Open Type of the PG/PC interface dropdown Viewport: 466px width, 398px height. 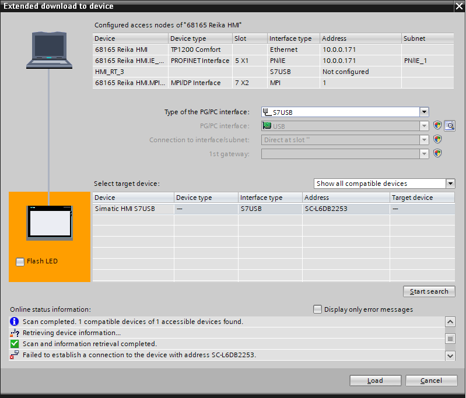point(424,112)
